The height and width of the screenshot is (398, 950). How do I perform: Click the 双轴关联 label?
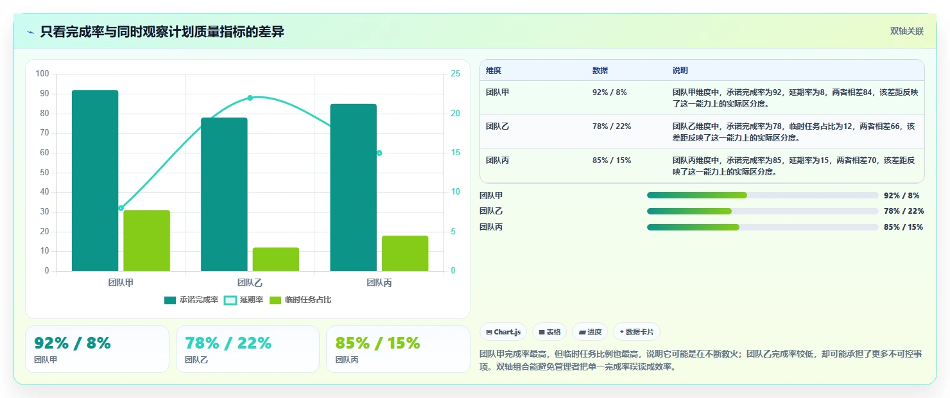coord(906,31)
